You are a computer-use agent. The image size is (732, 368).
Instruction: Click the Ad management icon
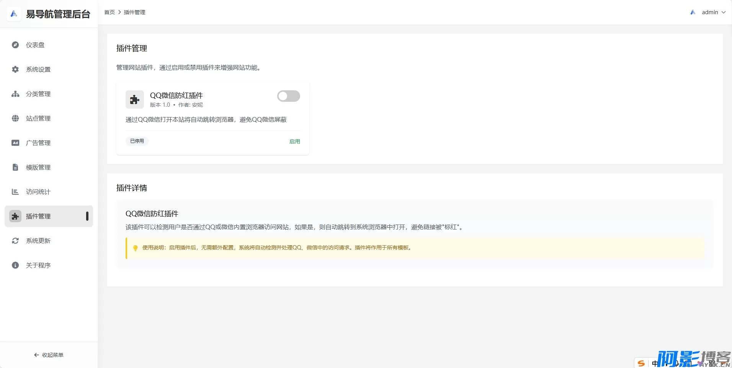15,143
